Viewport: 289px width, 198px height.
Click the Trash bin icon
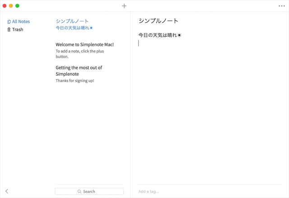[x=9, y=30]
